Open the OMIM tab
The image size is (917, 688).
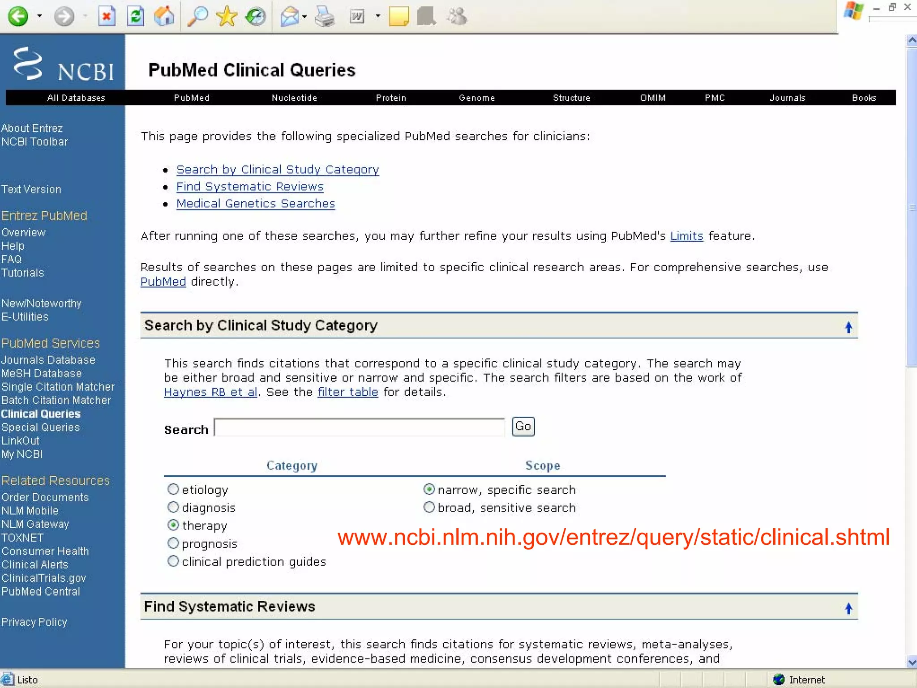tap(653, 98)
